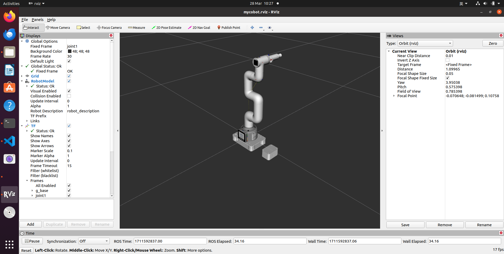The image size is (504, 254).
Task: Click the Fixed Frame value joint1
Action: point(72,46)
